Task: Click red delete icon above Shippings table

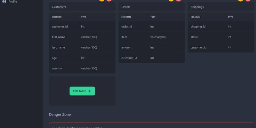Action: pyautogui.click(x=248, y=0)
